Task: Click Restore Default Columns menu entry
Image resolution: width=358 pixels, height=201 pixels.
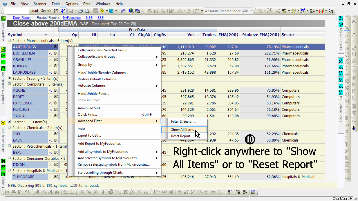Action: click(114, 79)
